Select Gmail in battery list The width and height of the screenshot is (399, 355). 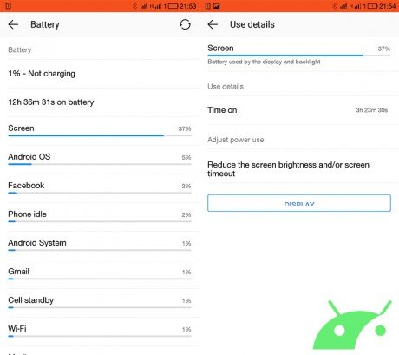click(x=100, y=274)
